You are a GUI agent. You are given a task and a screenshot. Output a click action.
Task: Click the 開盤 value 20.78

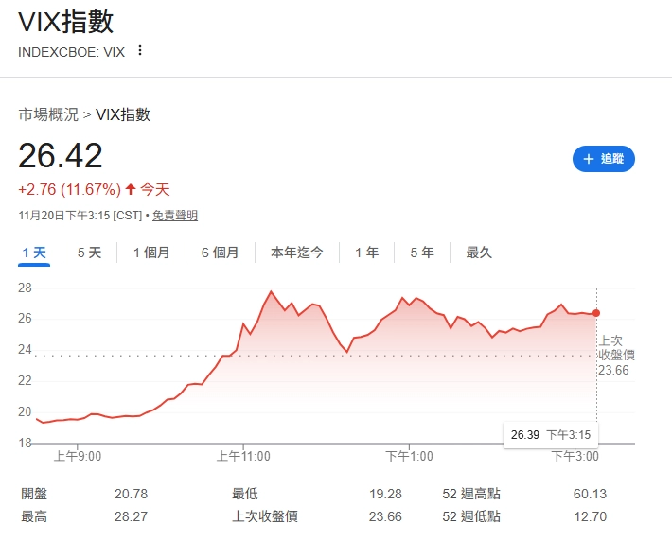131,494
